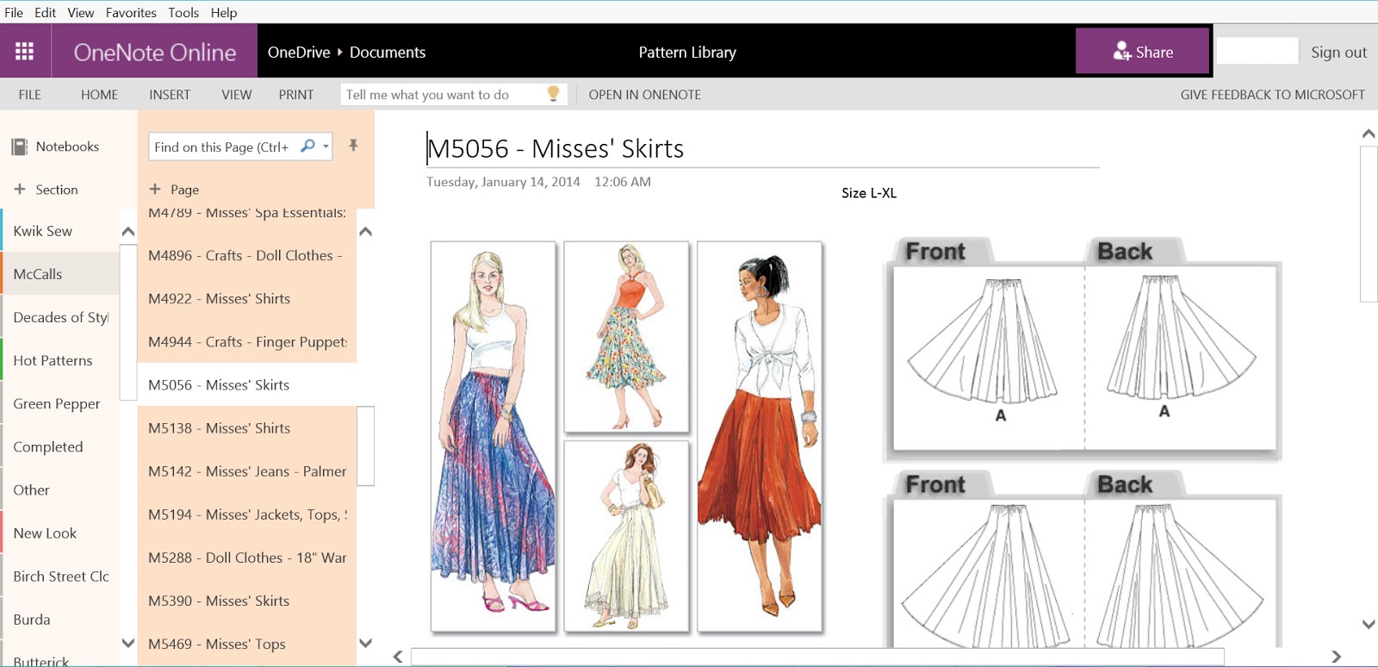The image size is (1378, 667).
Task: Open the app launcher waffle icon
Action: tap(25, 52)
